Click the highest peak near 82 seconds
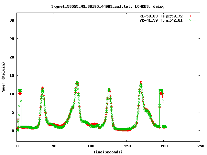 coord(77,81)
